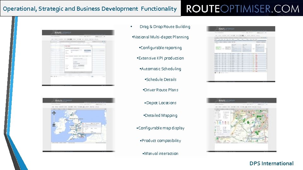Select the 'Configurable reporting' bullet

[x=161, y=48]
